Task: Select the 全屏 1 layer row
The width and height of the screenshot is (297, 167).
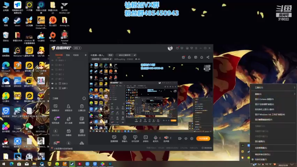Action: pos(69,88)
